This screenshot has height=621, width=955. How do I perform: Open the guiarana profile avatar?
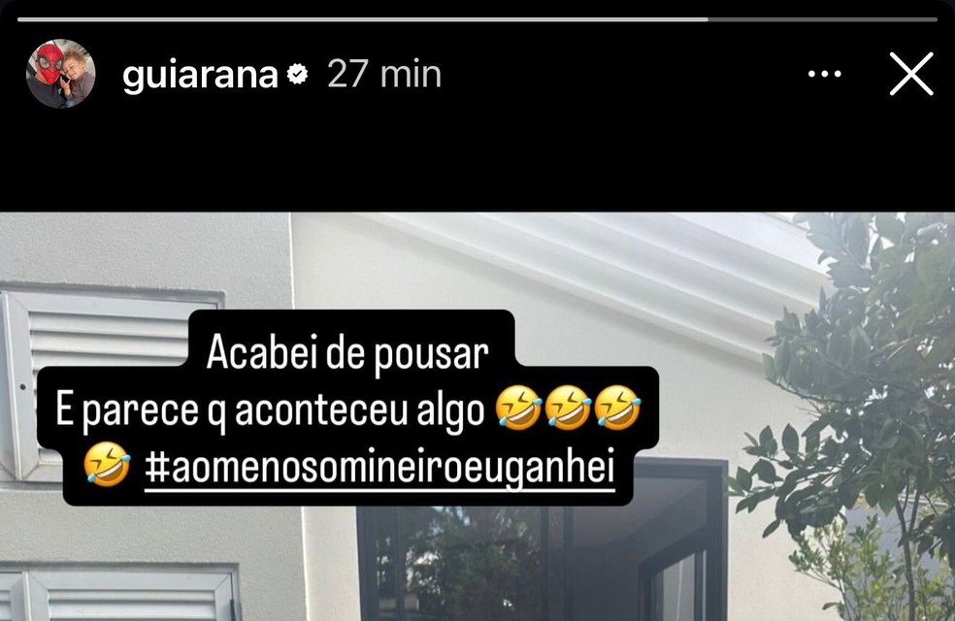[x=61, y=74]
